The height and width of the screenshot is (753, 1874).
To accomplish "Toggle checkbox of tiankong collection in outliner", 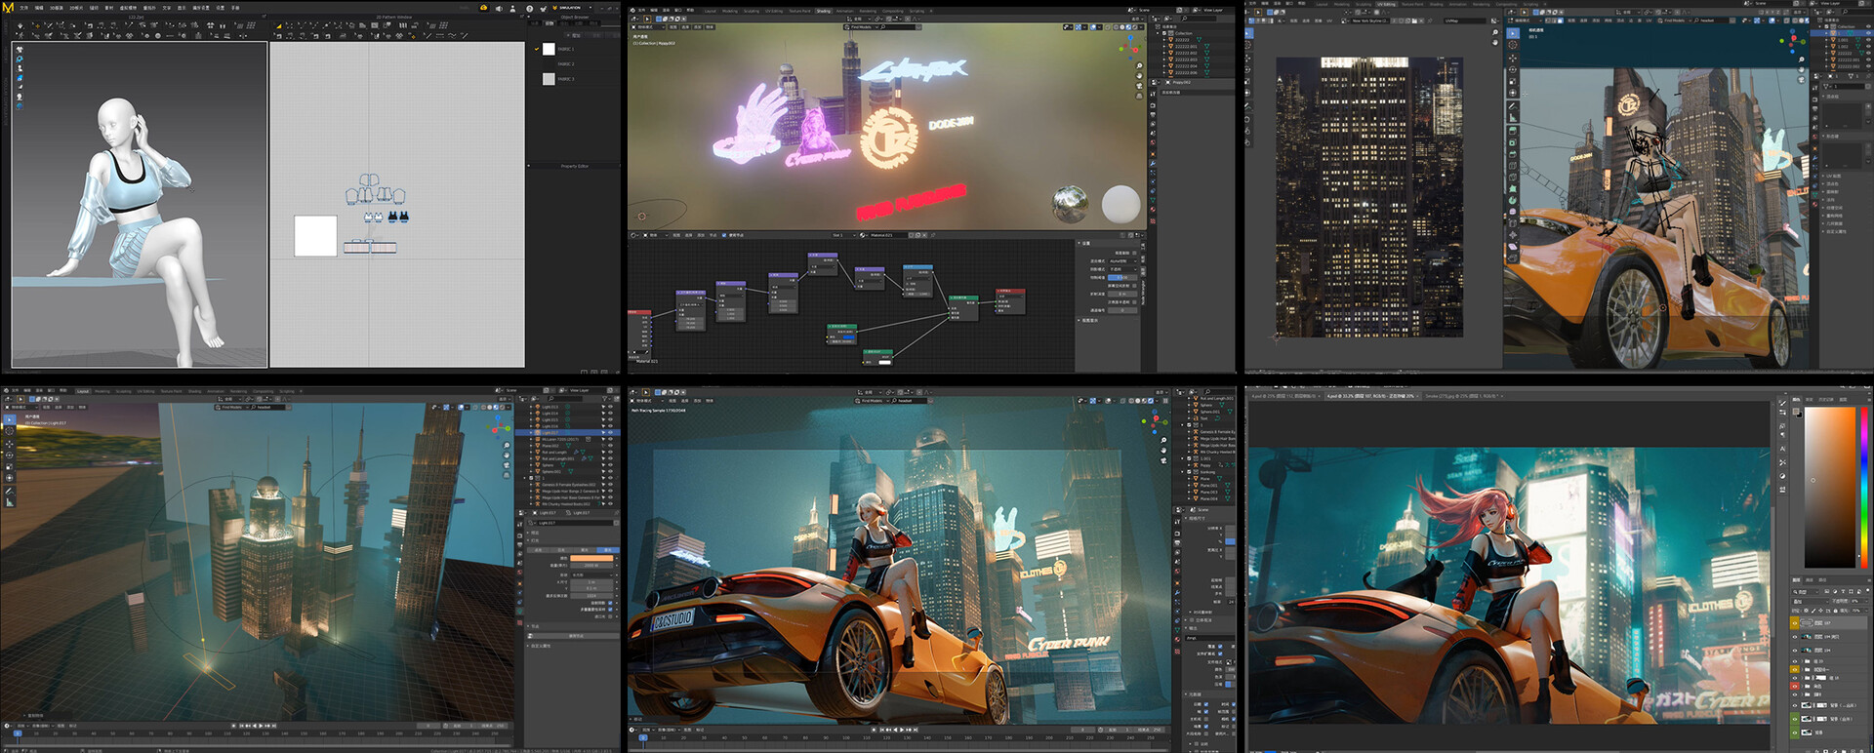I will point(1189,471).
